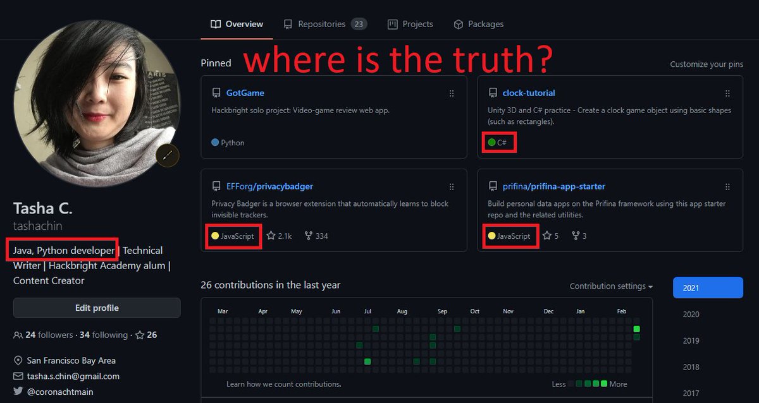This screenshot has height=403, width=759.
Task: Open privacybadger stargazers 2.1k
Action: [279, 236]
